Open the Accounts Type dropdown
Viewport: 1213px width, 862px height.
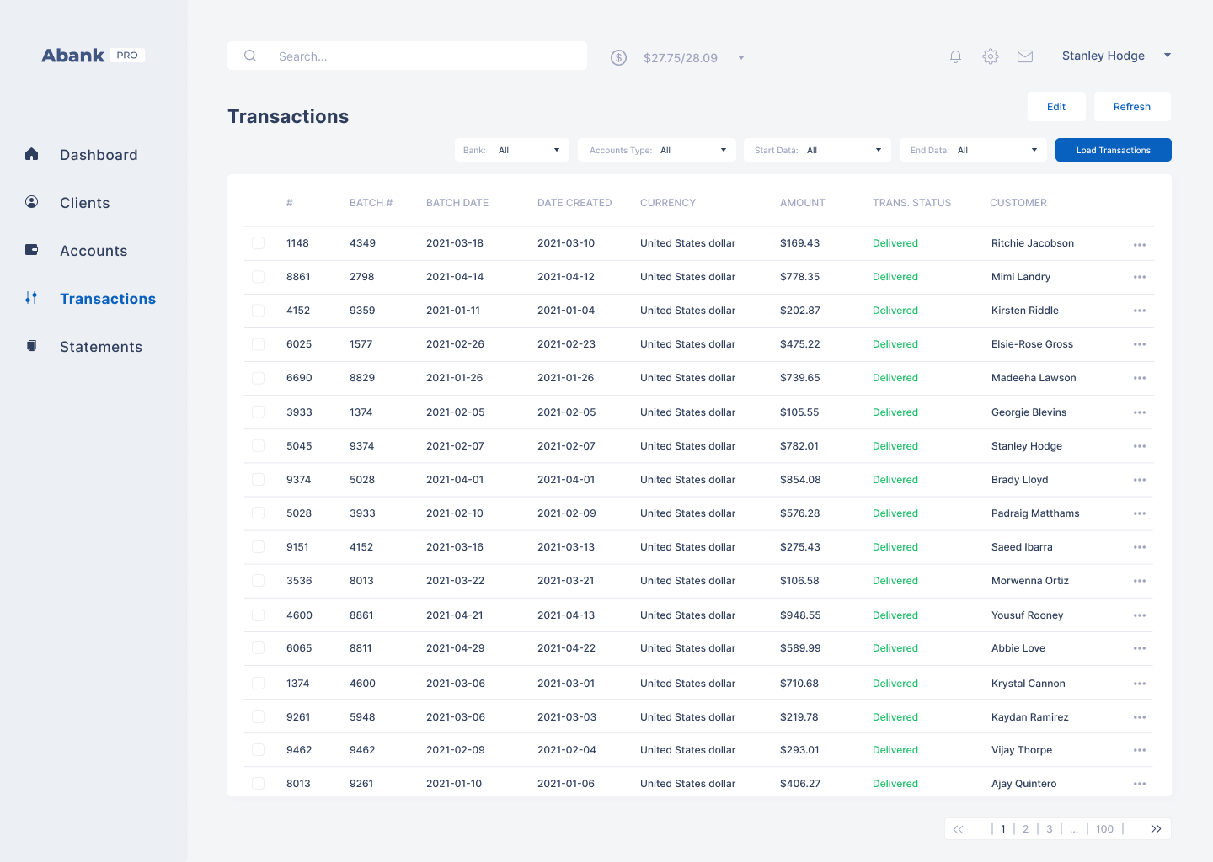click(658, 150)
